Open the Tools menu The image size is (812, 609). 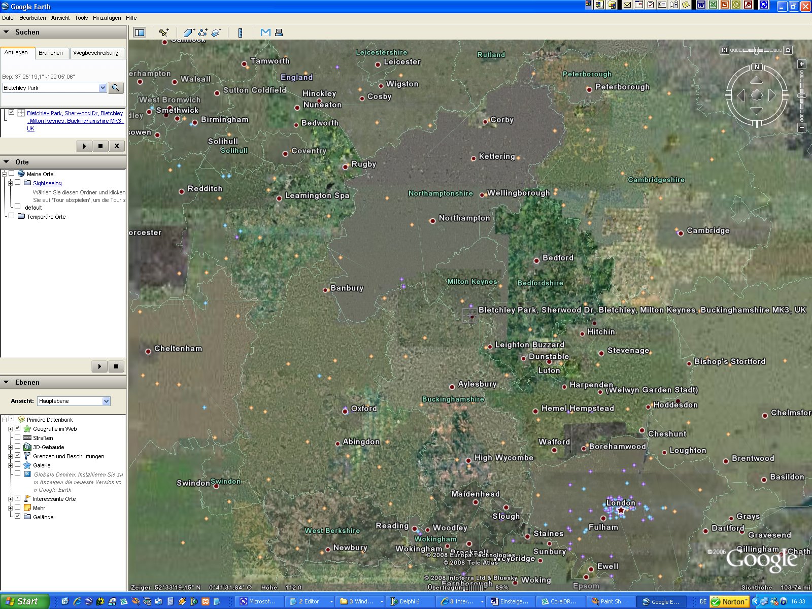pos(81,18)
